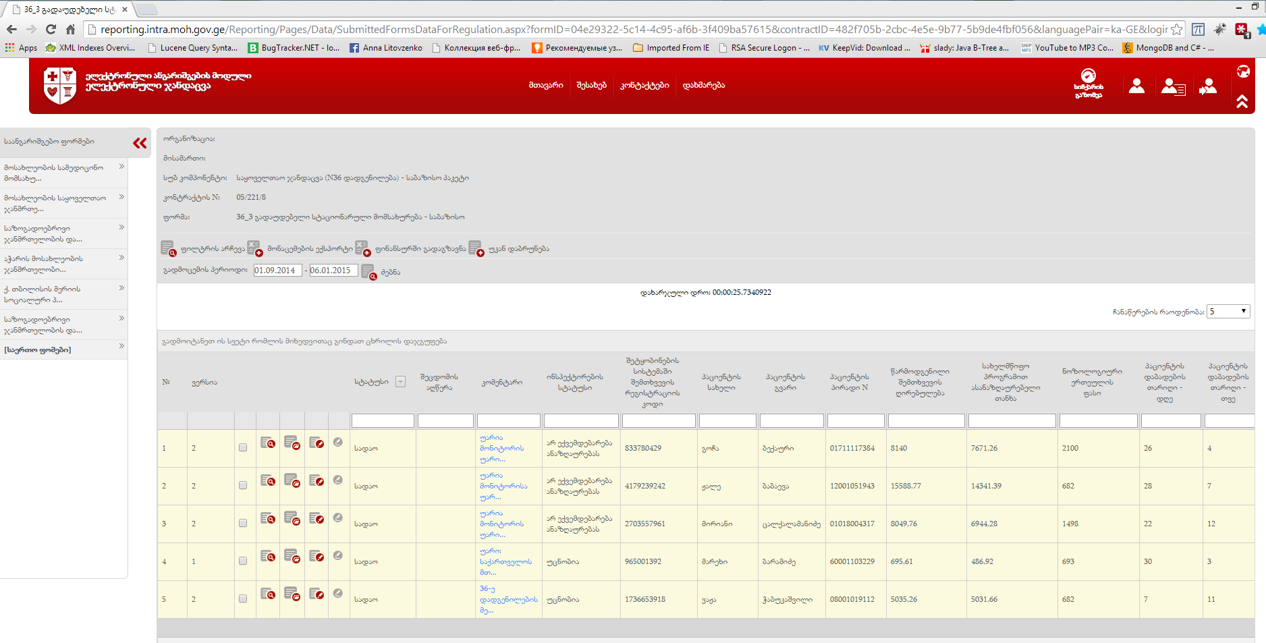Select the checkbox in row 3
This screenshot has height=643, width=1266.
point(243,524)
